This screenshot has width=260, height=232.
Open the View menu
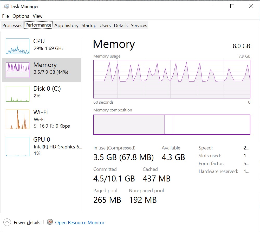[x=37, y=16]
